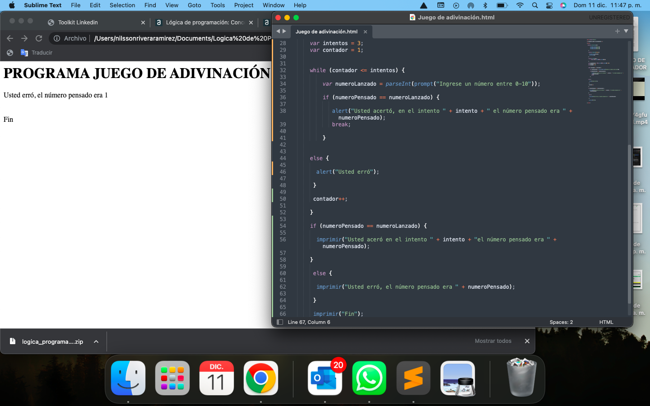This screenshot has width=650, height=406.
Task: Launch Sublime Text from the Dock
Action: point(413,378)
